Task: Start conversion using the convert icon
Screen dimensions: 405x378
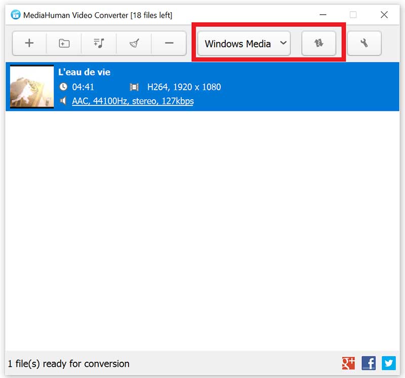Action: tap(319, 44)
